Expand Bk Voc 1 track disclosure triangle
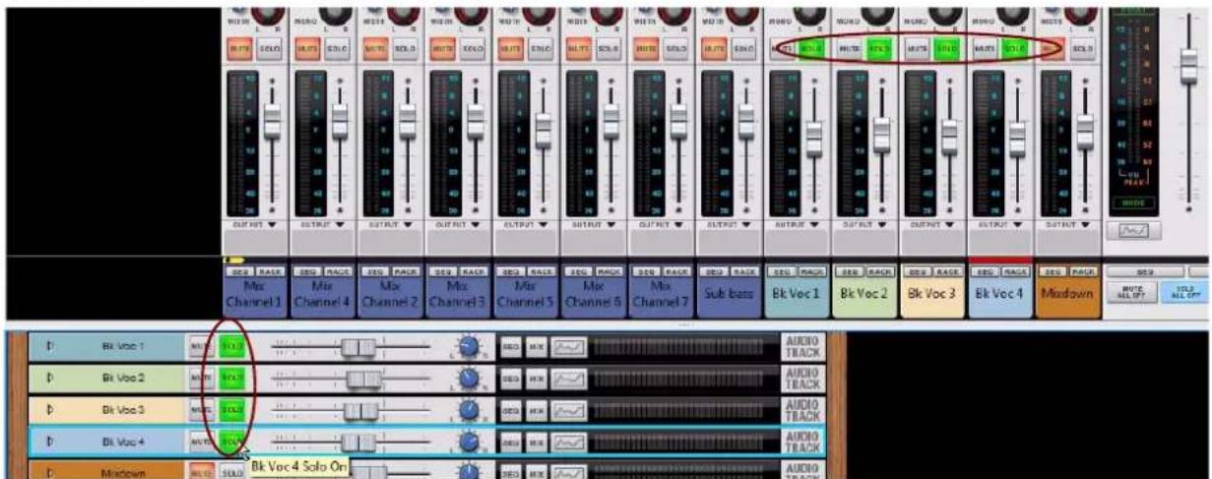 coord(50,347)
